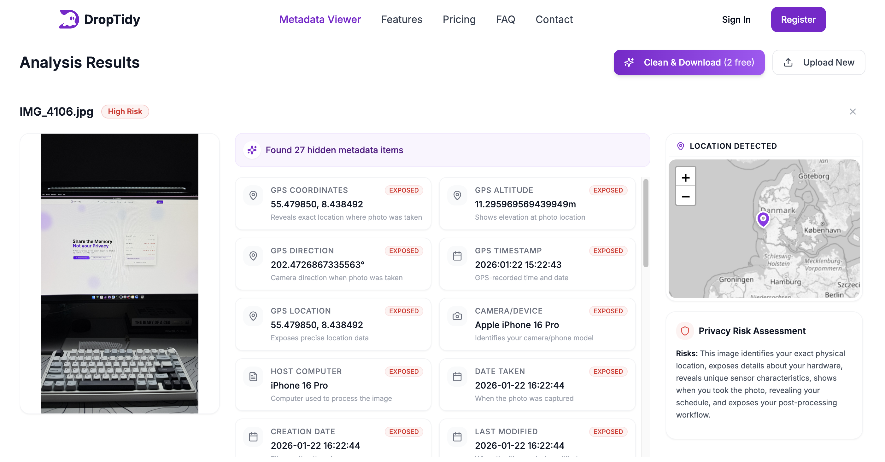This screenshot has height=462, width=885.
Task: Open the Metadata Viewer nav item
Action: (320, 20)
